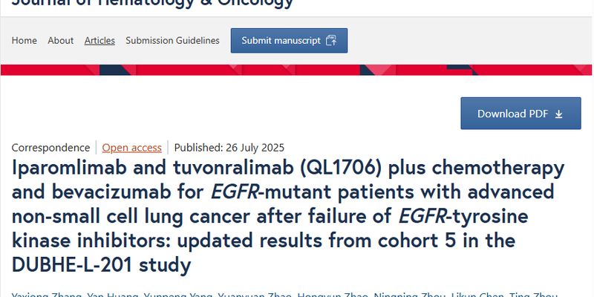
Task: Open author Yunpeng Yang's details
Action: coord(178,294)
